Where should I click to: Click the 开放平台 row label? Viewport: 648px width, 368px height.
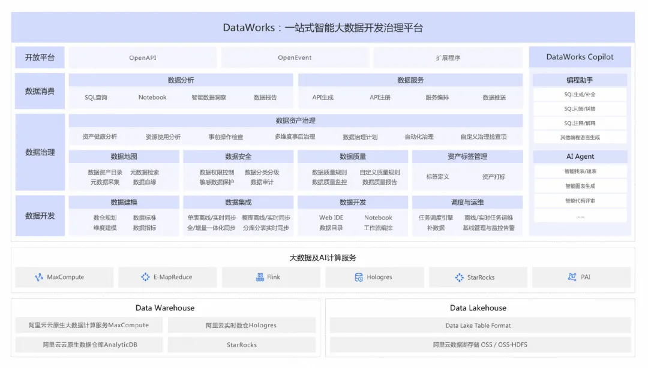(x=40, y=58)
